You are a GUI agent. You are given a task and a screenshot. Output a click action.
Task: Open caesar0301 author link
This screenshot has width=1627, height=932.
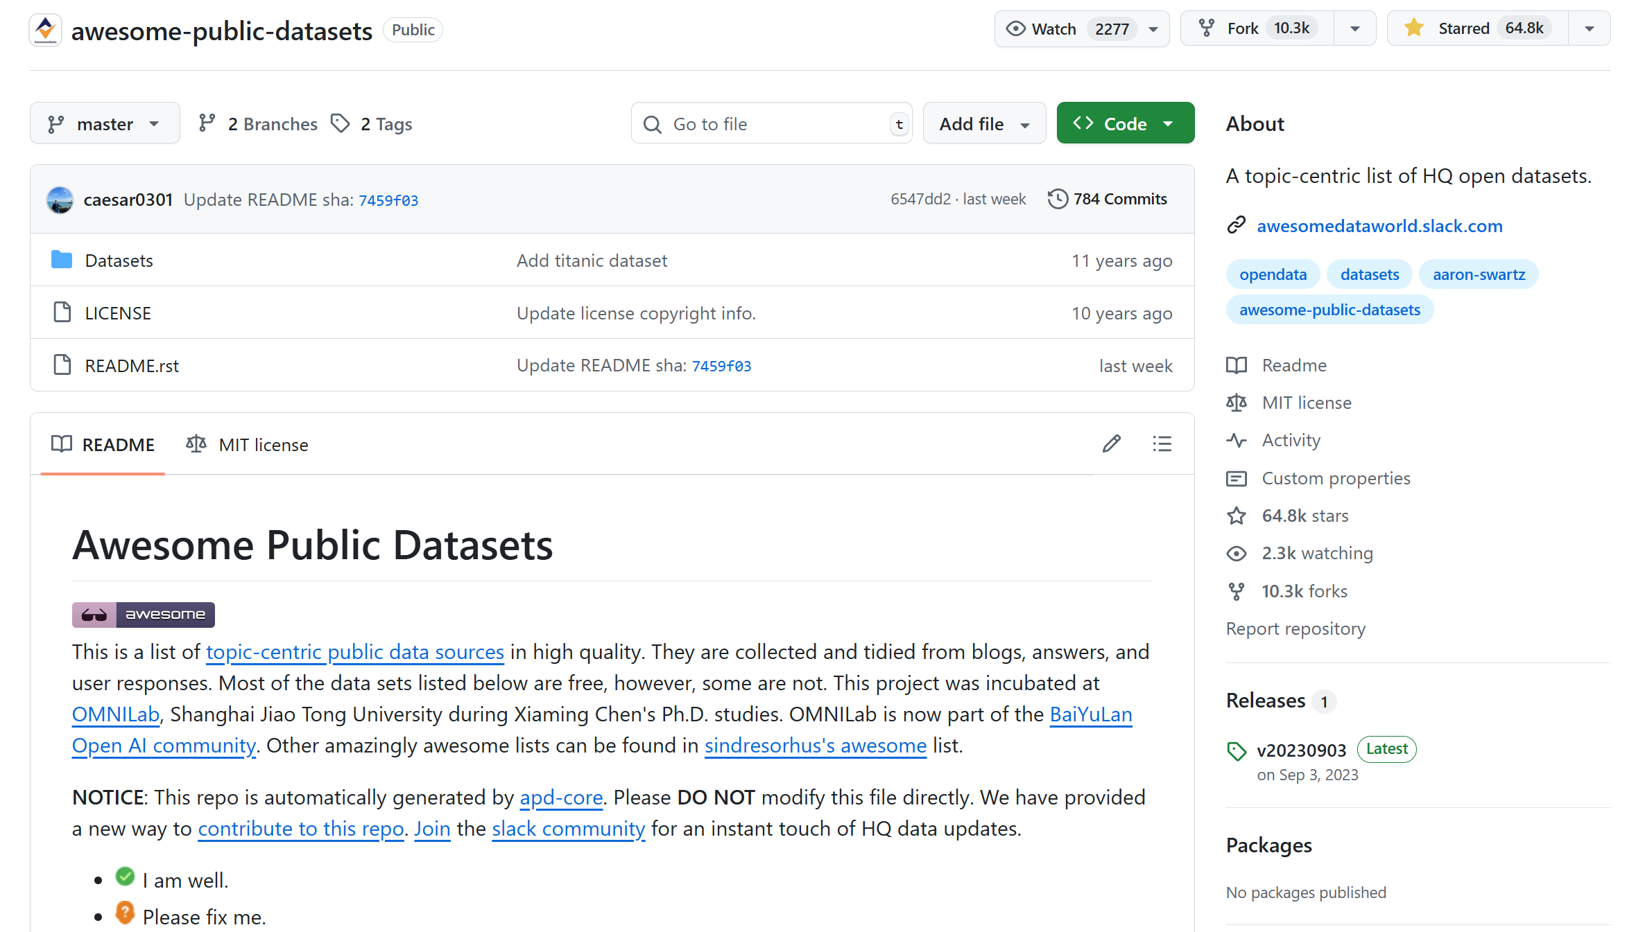point(128,200)
